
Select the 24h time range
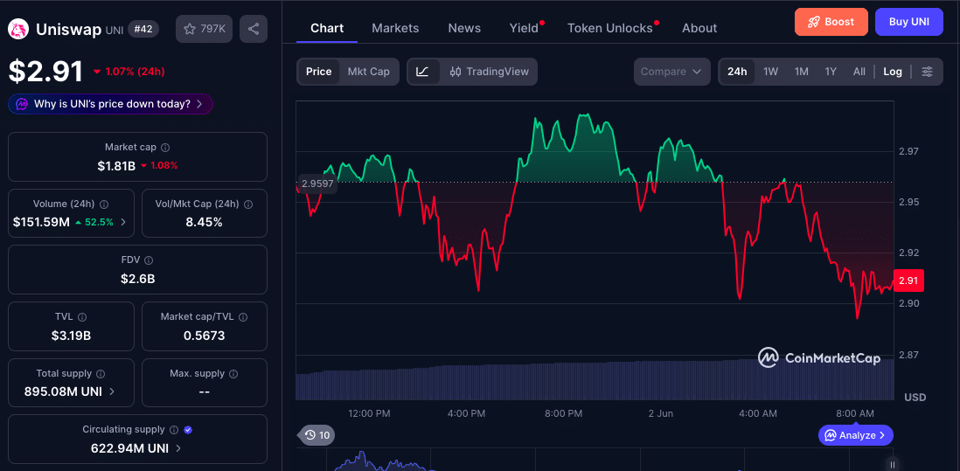tap(737, 72)
